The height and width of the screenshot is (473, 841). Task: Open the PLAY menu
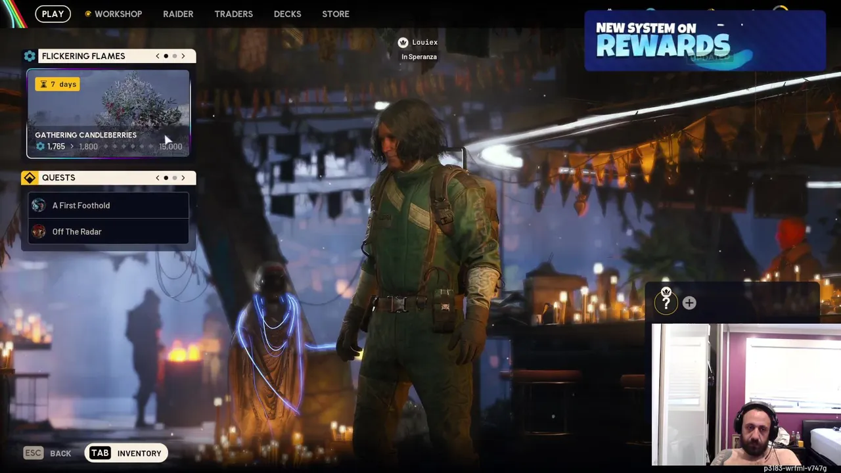(x=53, y=14)
